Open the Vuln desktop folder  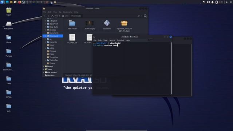click(x=9, y=108)
